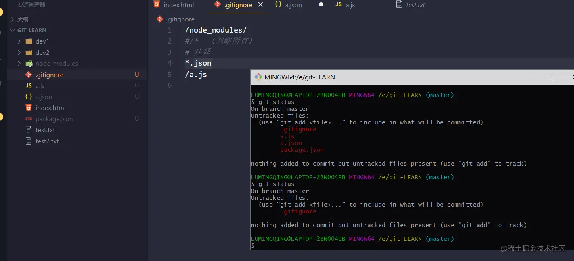Click the braces icon on a.json tab
The height and width of the screenshot is (261, 574).
(x=278, y=4)
